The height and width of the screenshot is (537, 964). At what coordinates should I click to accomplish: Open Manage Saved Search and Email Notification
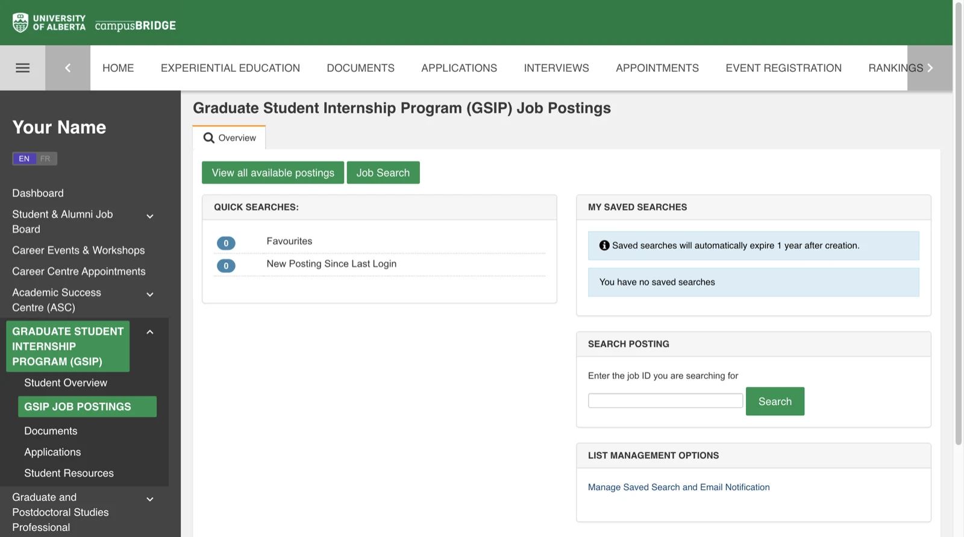pyautogui.click(x=678, y=487)
